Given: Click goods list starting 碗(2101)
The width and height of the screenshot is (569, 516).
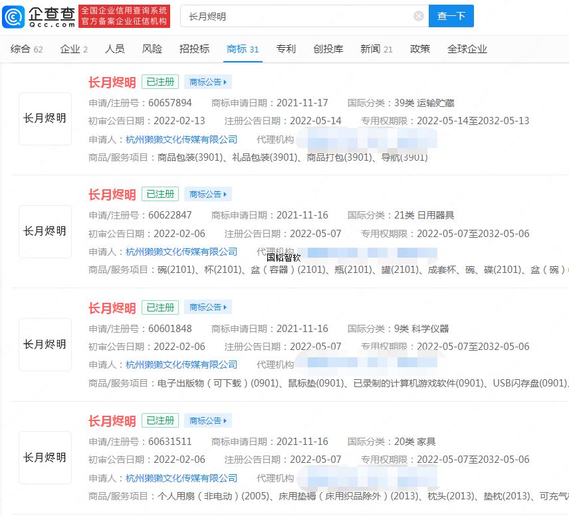Looking at the screenshot, I should [x=362, y=270].
